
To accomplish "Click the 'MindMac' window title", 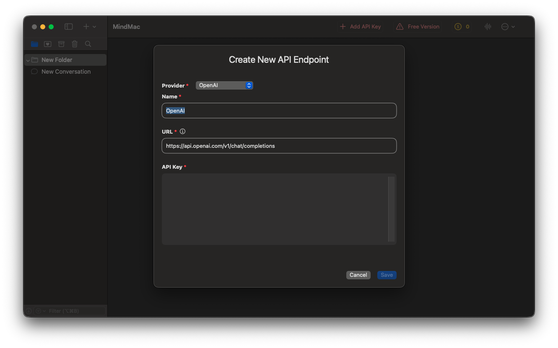I will pos(127,27).
